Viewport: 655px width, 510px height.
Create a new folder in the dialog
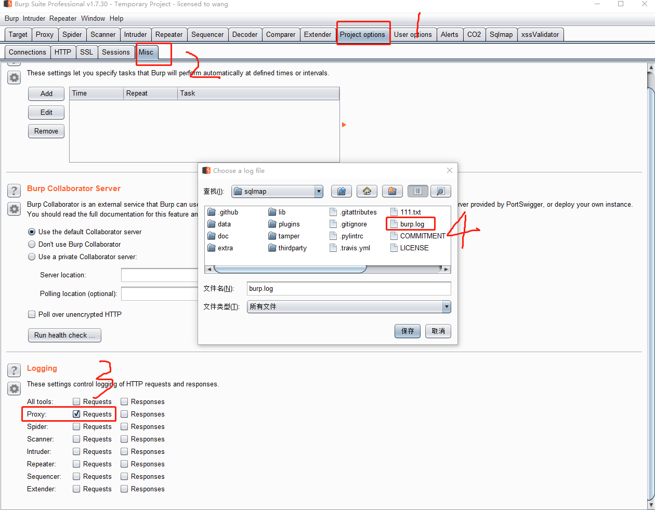[392, 191]
